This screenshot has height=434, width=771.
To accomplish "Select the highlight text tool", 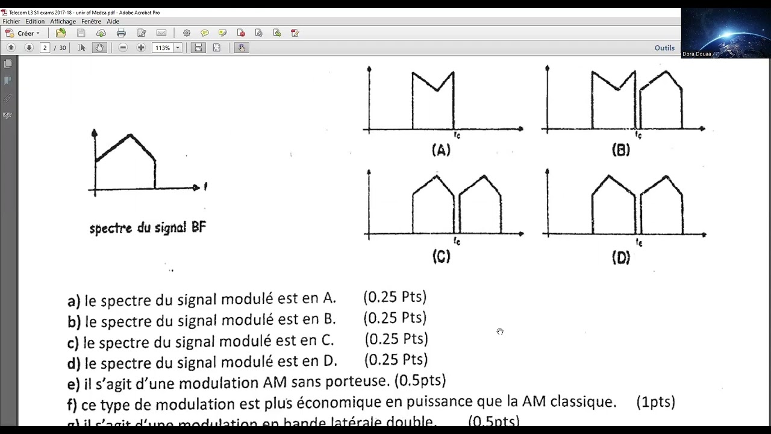I will (x=223, y=33).
